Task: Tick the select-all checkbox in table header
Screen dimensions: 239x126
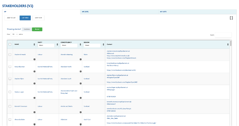Action: pos(10,44)
